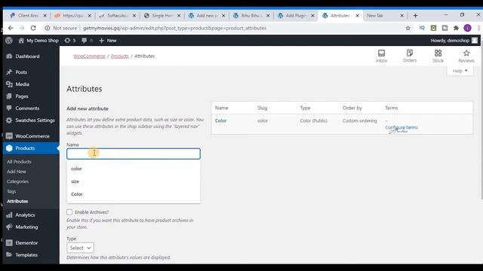Click WooCommerce breadcrumb link
The width and height of the screenshot is (483, 271).
click(89, 56)
